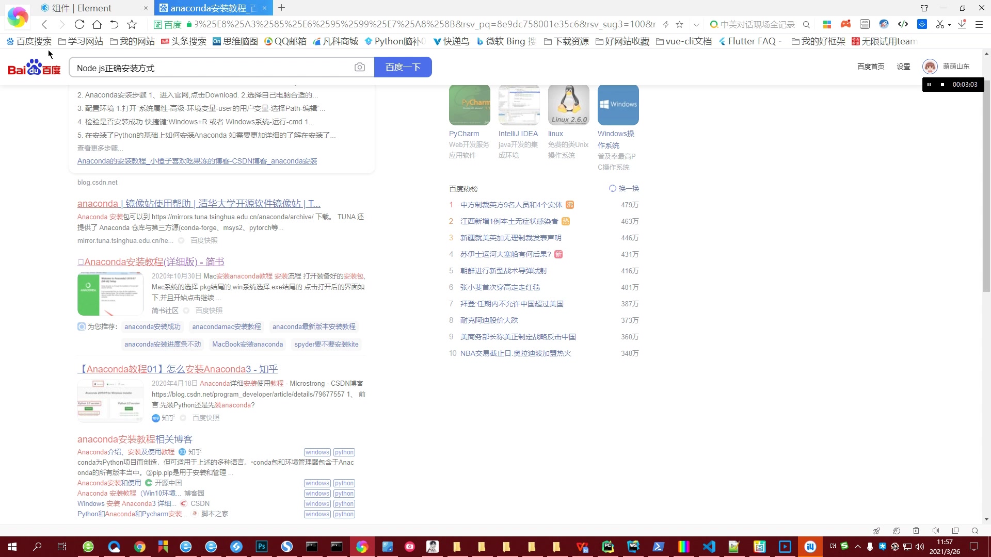Switch to 组件 | Element tab
The image size is (991, 557).
[x=94, y=8]
